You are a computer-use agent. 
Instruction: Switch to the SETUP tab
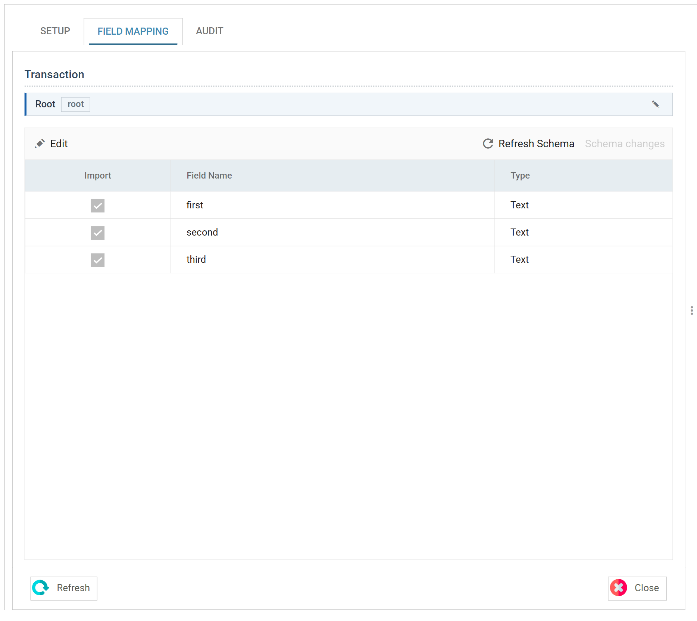(55, 31)
